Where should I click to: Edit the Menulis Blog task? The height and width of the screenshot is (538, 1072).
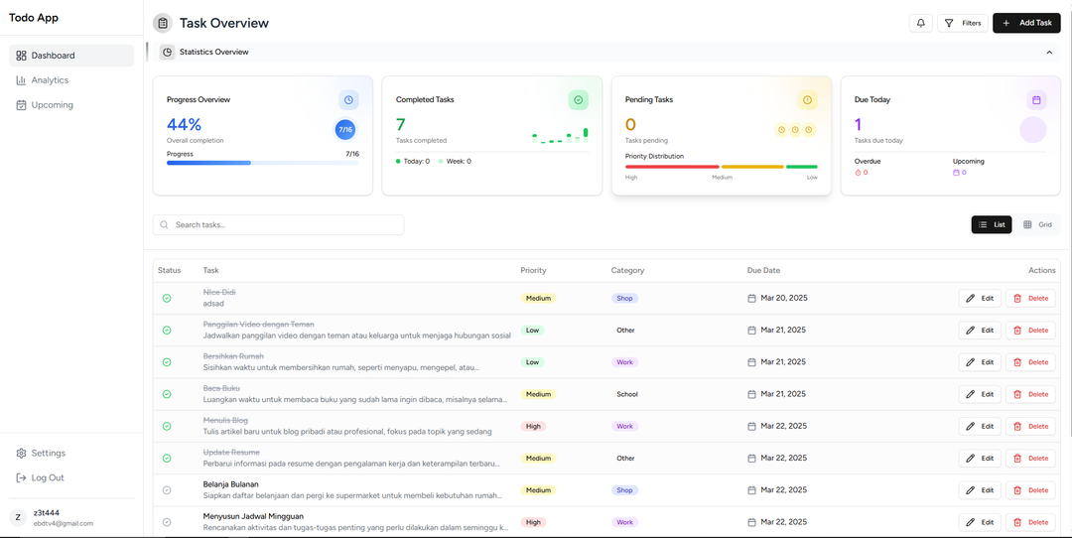[x=980, y=427]
